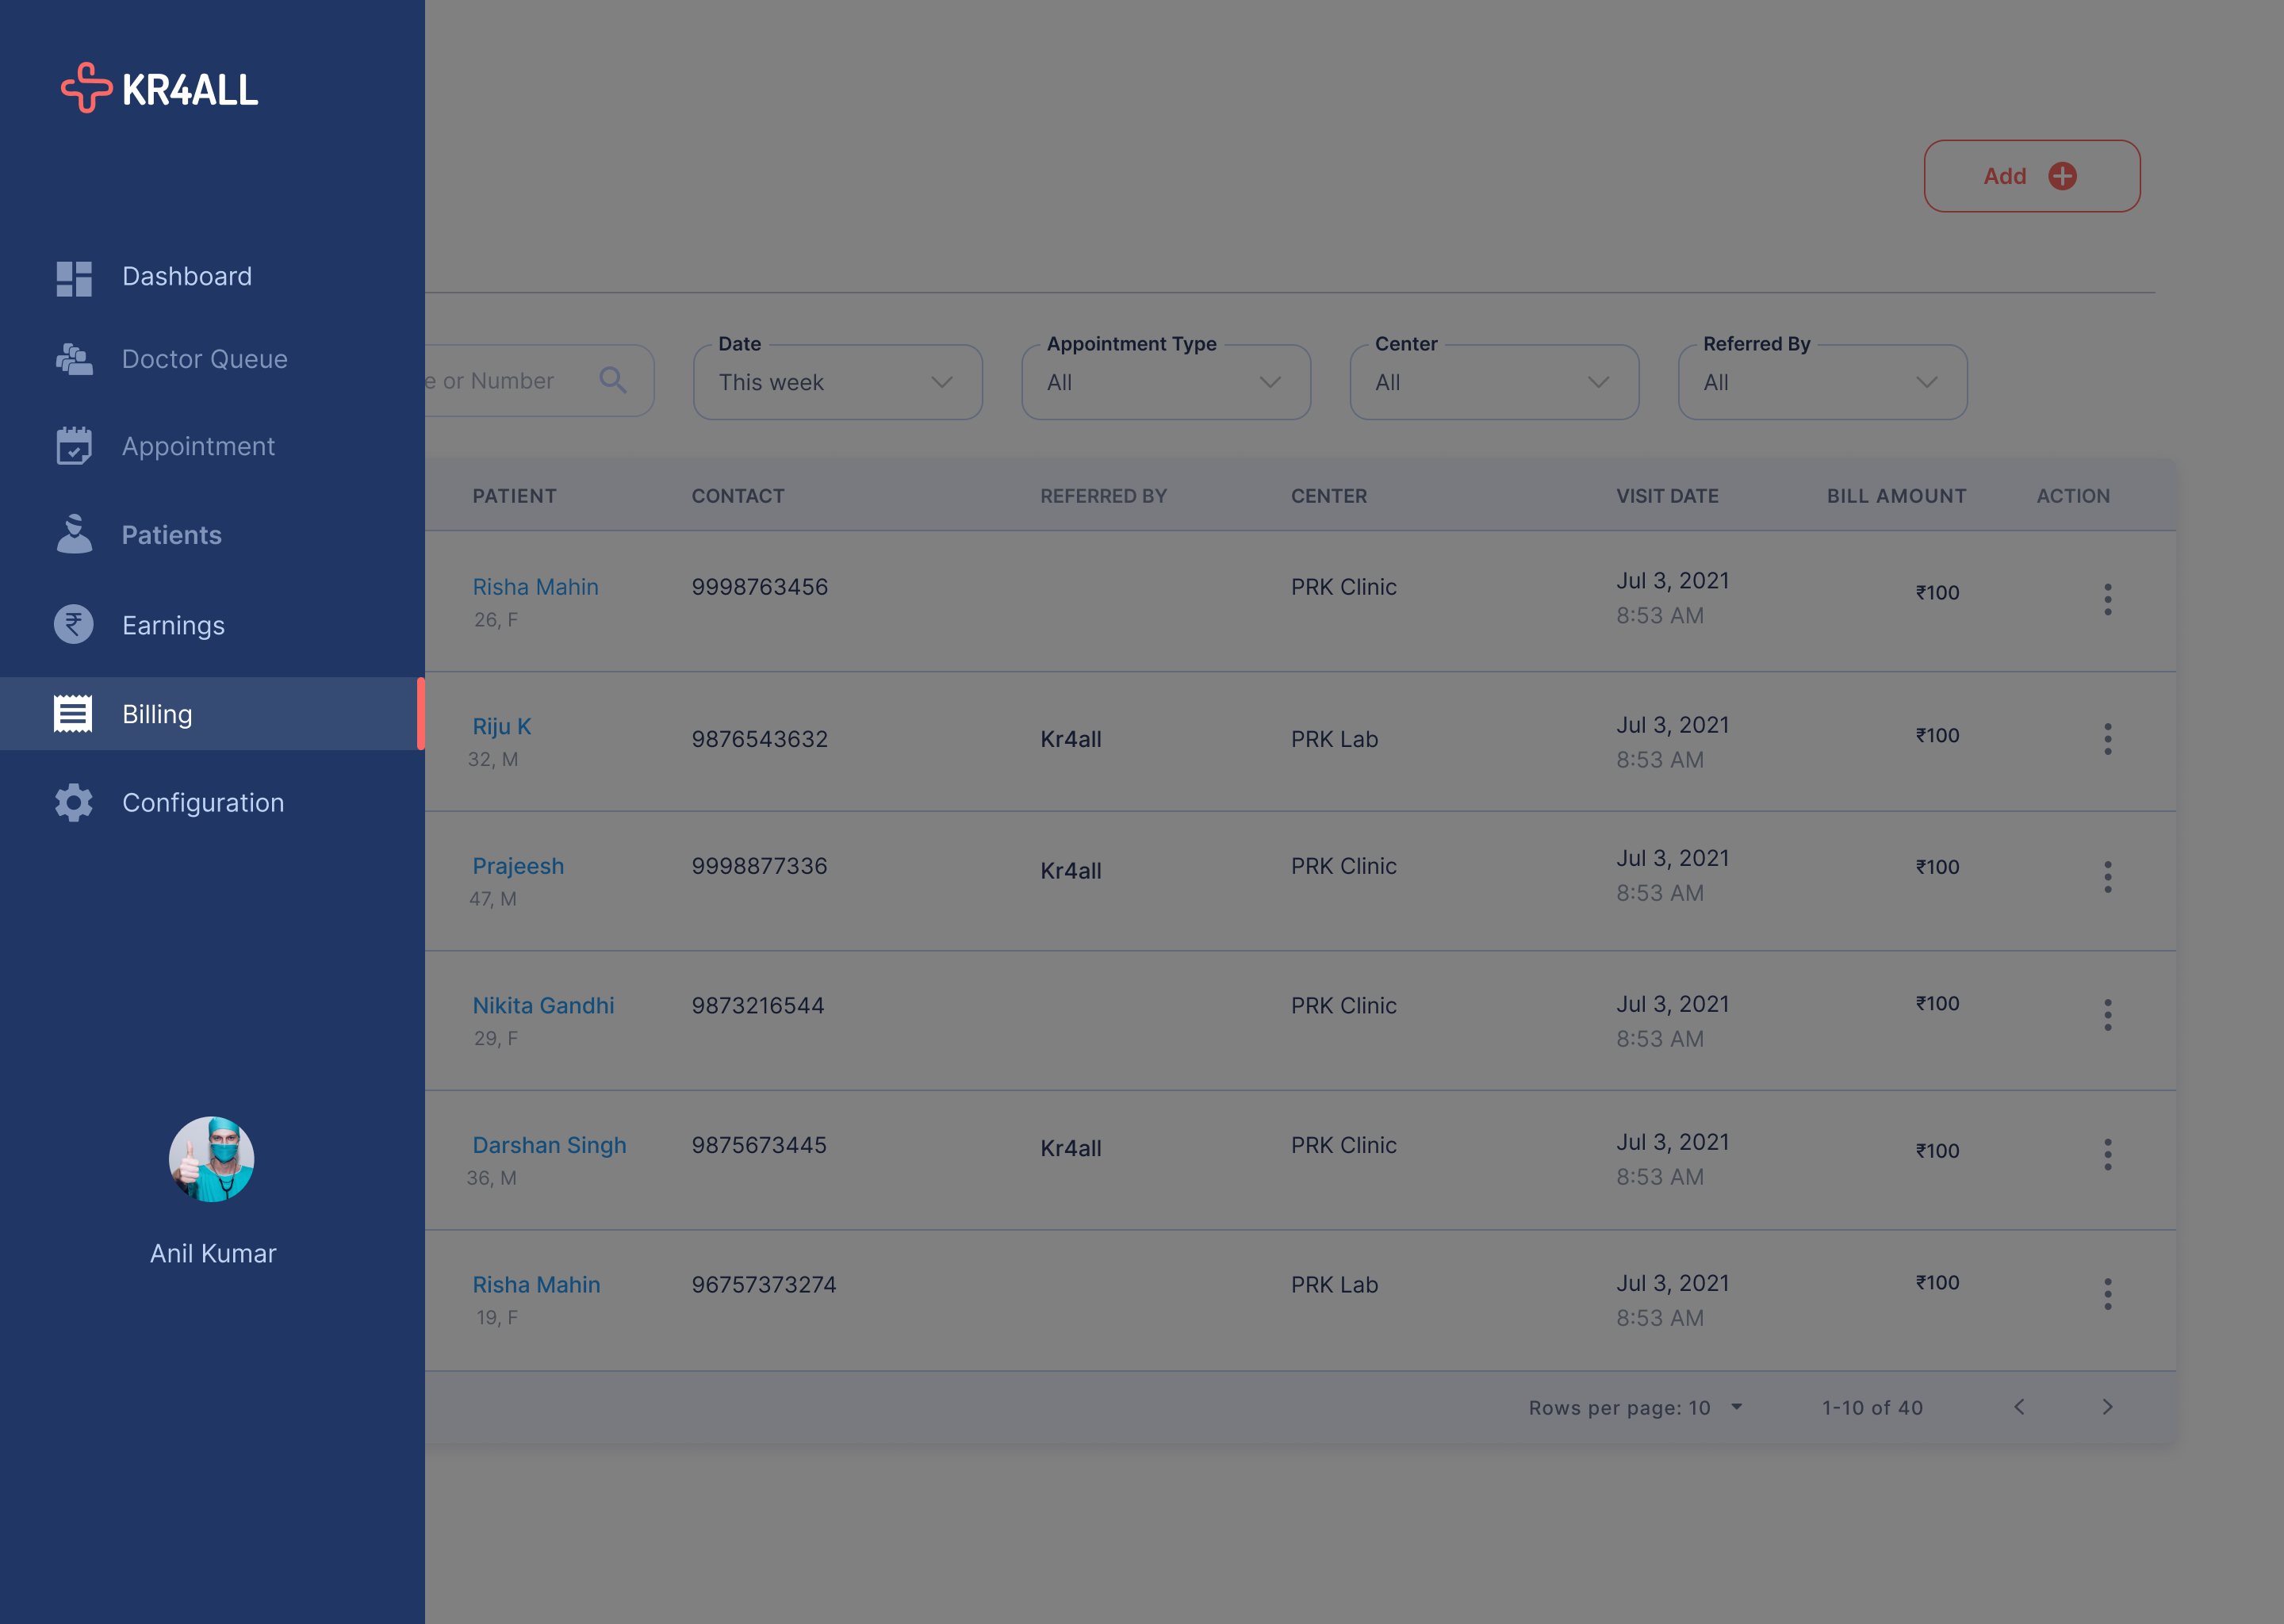This screenshot has height=1624, width=2284.
Task: Click contact number 9873216544
Action: point(758,1005)
